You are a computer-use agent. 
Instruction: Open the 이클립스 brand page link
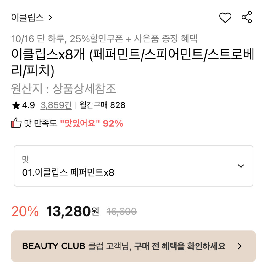[x=27, y=18]
